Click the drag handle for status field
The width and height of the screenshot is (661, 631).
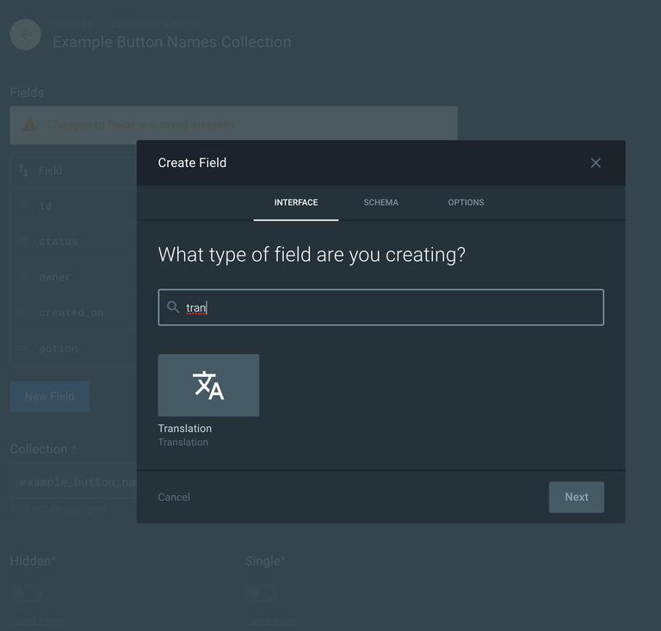pos(23,242)
